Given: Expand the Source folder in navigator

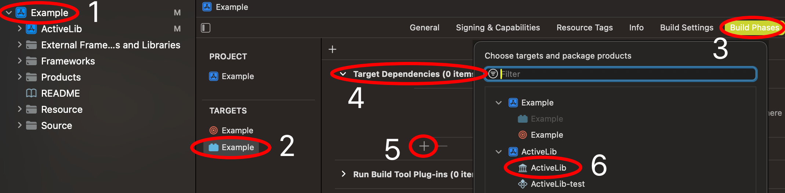Looking at the screenshot, I should [20, 125].
